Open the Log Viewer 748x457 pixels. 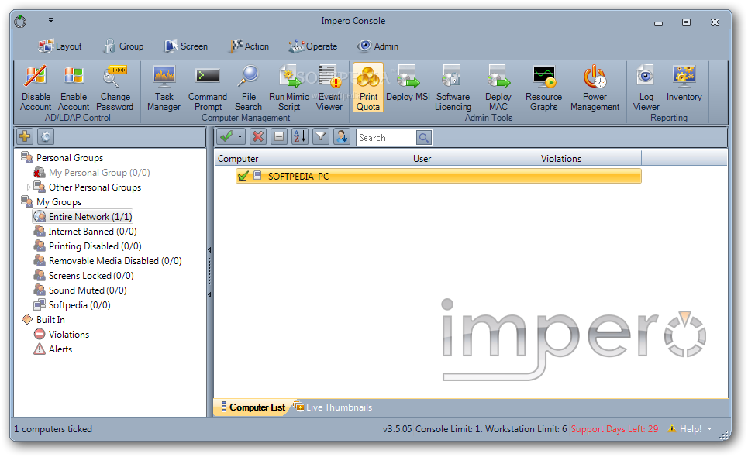click(x=646, y=88)
